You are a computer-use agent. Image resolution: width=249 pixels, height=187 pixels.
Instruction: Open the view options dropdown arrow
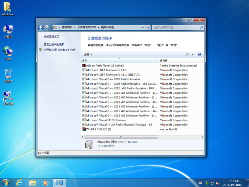pos(193,55)
